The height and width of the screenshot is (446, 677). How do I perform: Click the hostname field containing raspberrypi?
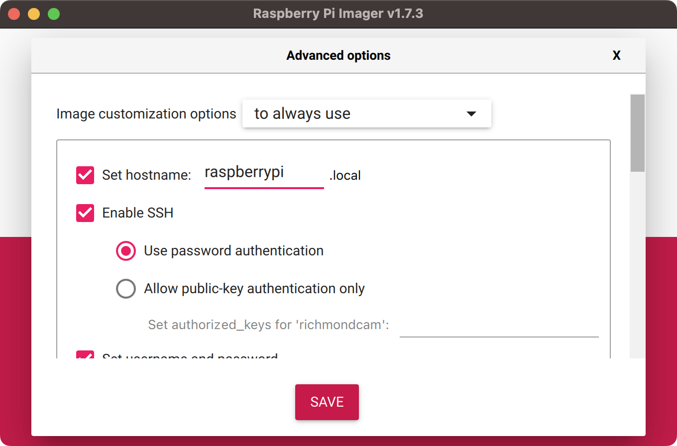coord(264,174)
